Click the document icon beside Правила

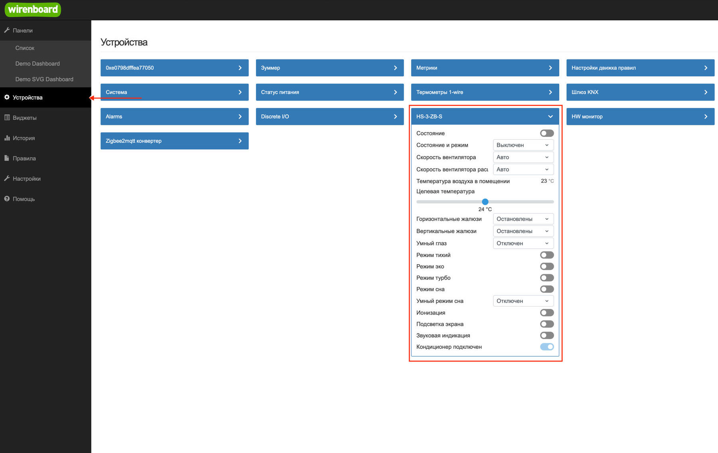[7, 158]
